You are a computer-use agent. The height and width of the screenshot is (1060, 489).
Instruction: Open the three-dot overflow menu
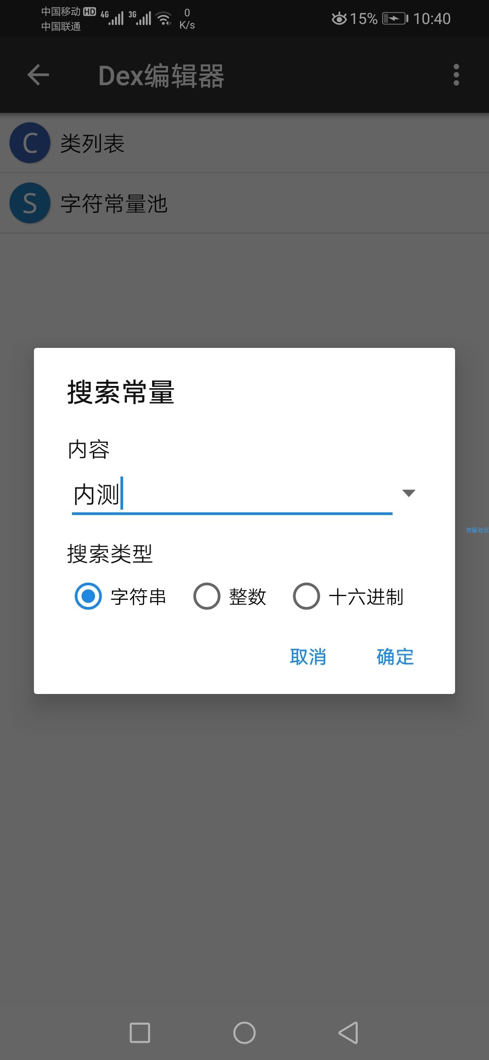click(456, 75)
